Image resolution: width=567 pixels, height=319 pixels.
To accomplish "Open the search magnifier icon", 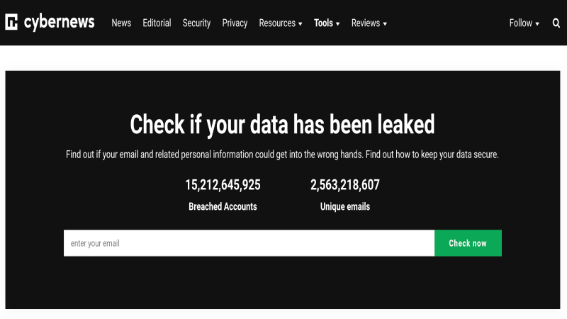I will [x=556, y=23].
